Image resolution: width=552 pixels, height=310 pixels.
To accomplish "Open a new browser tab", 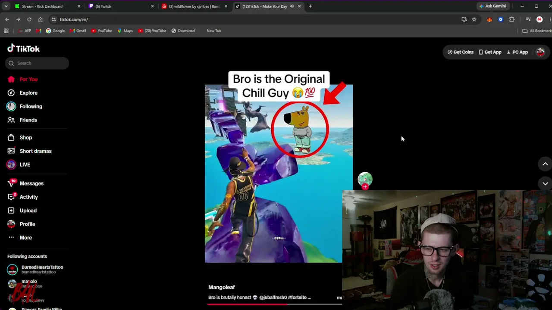I will click(x=310, y=6).
